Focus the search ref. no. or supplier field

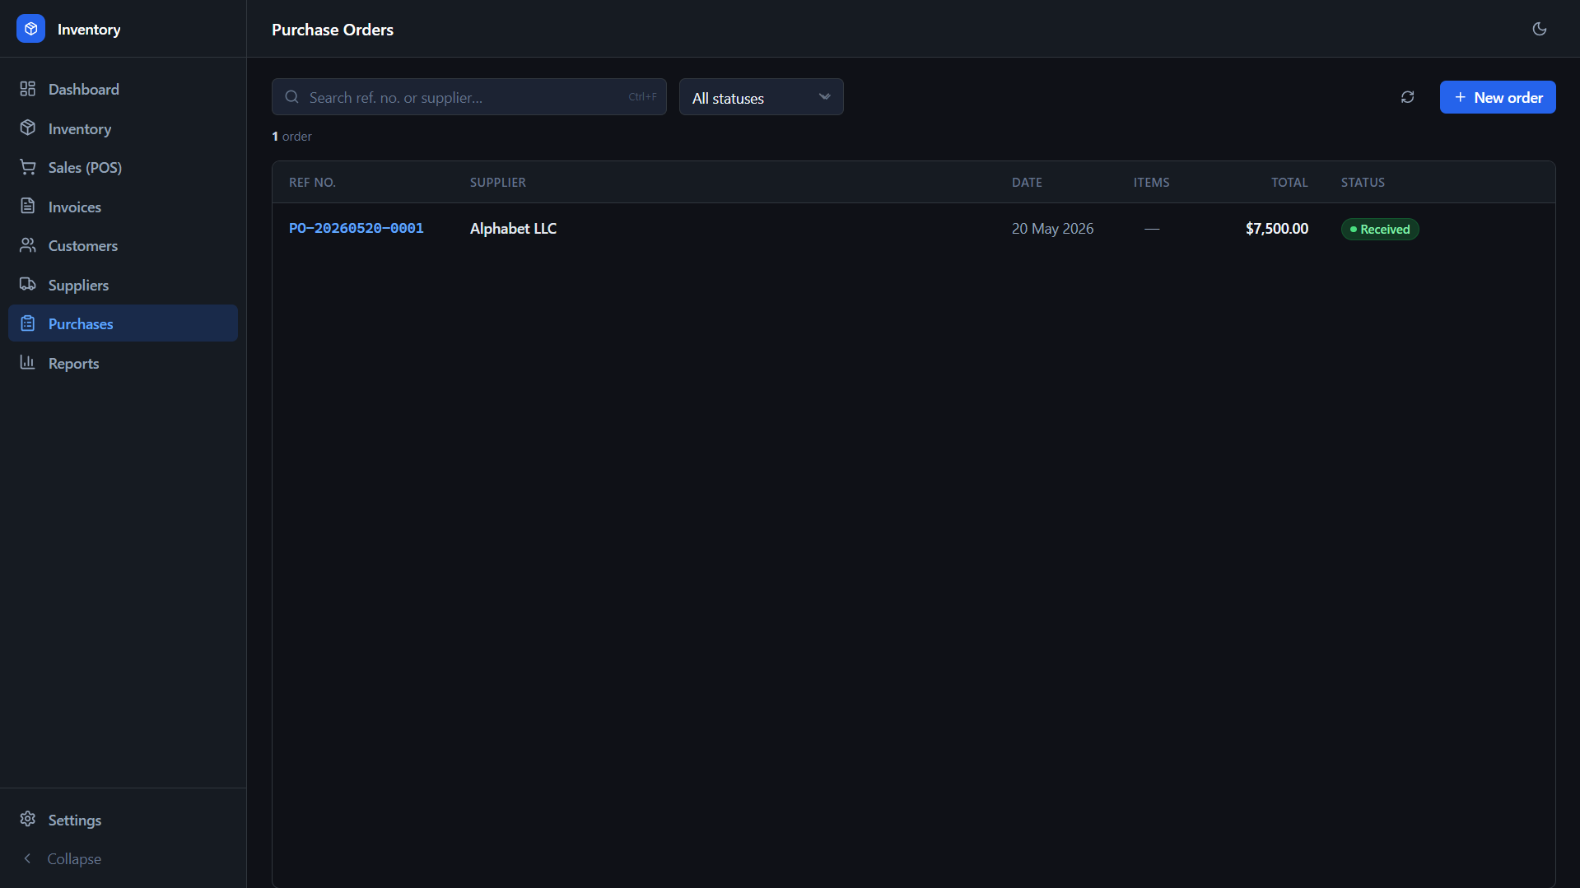point(468,97)
